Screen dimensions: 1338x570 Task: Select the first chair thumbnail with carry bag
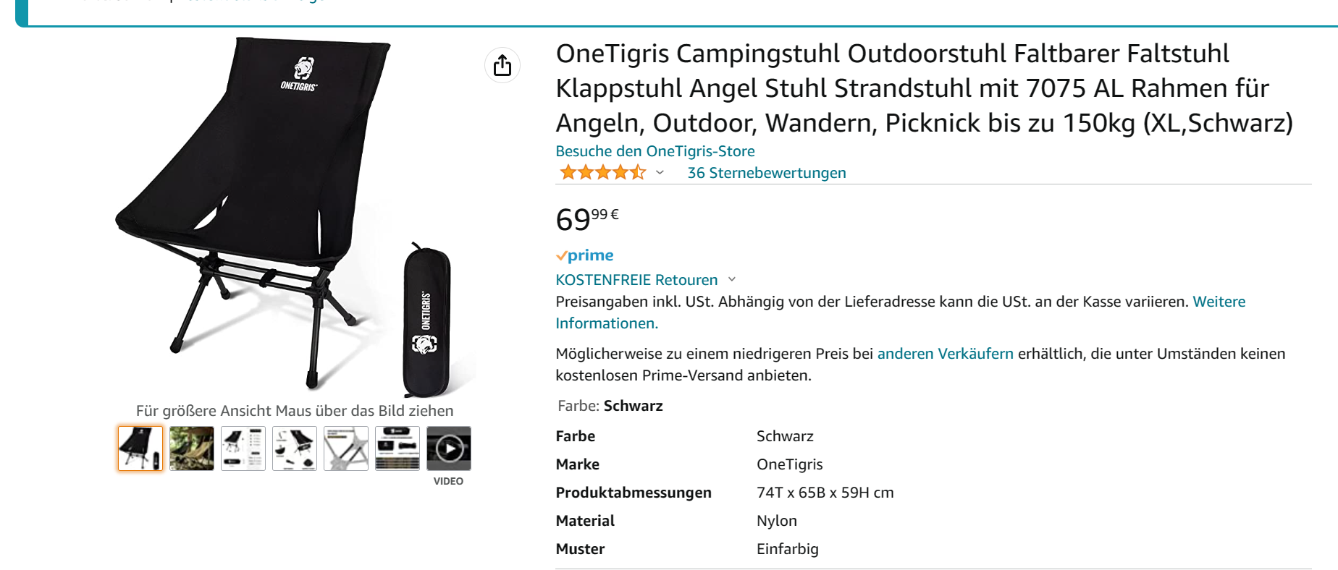[x=140, y=448]
